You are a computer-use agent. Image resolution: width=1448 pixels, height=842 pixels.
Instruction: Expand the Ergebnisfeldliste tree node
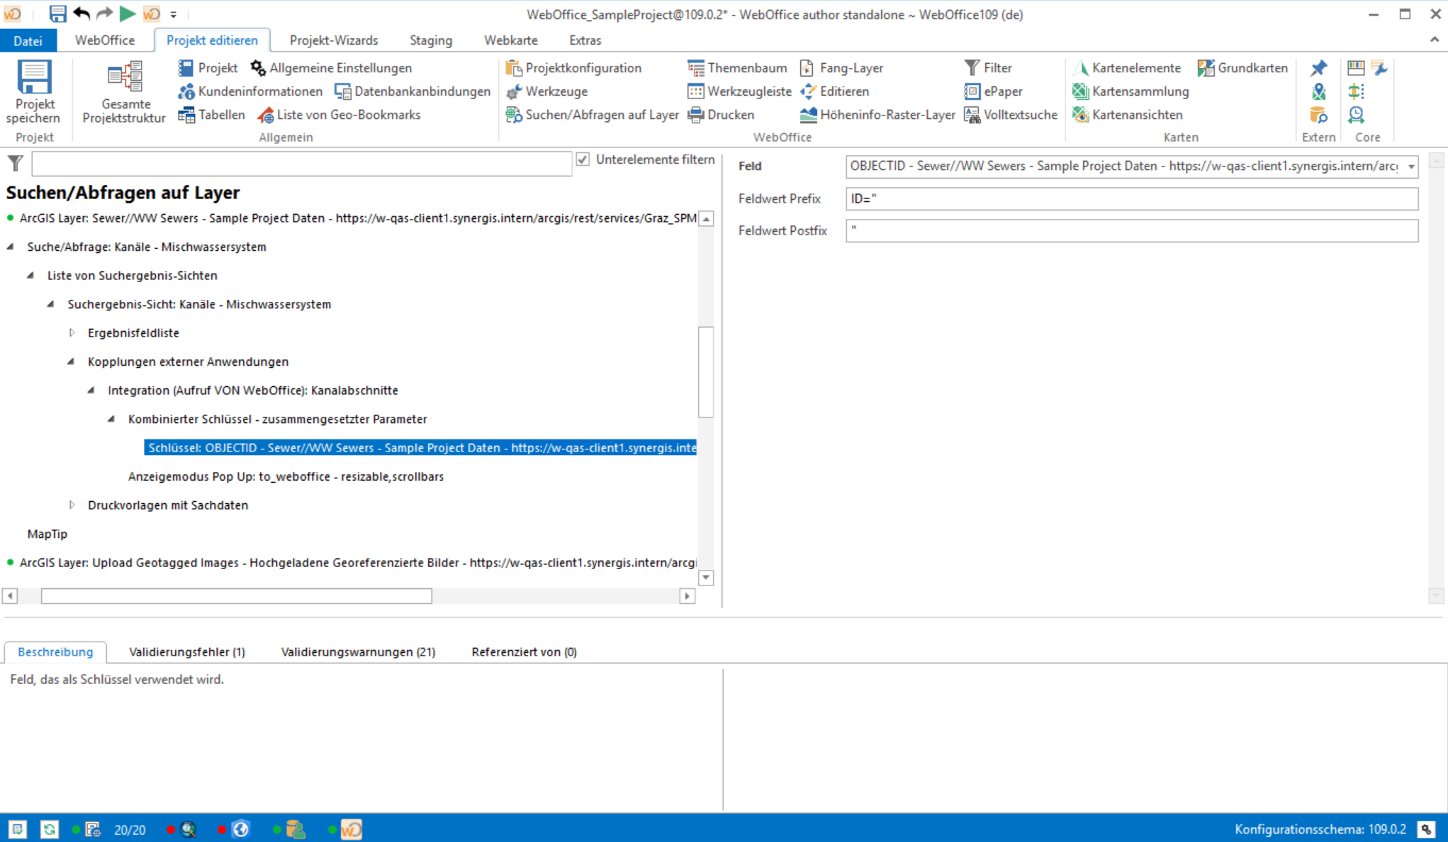coord(72,333)
